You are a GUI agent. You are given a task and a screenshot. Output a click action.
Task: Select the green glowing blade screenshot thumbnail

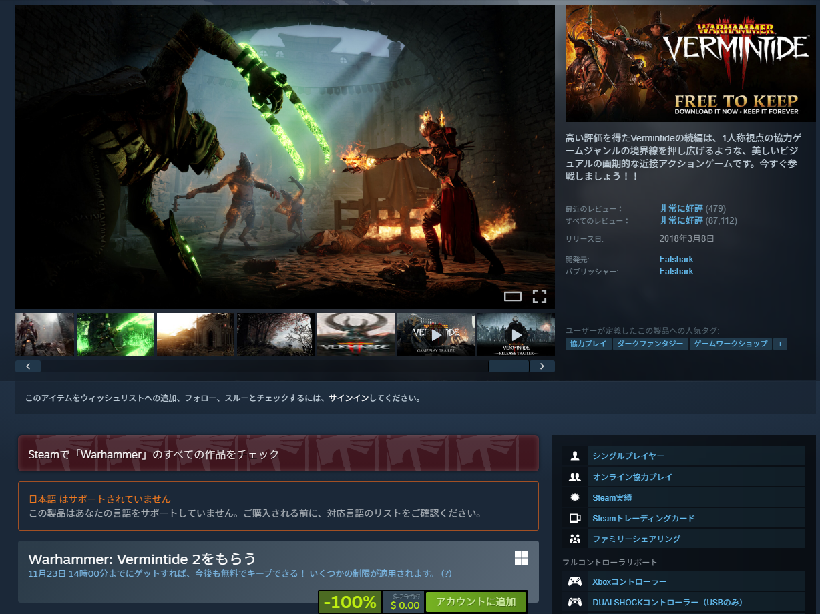click(x=116, y=334)
